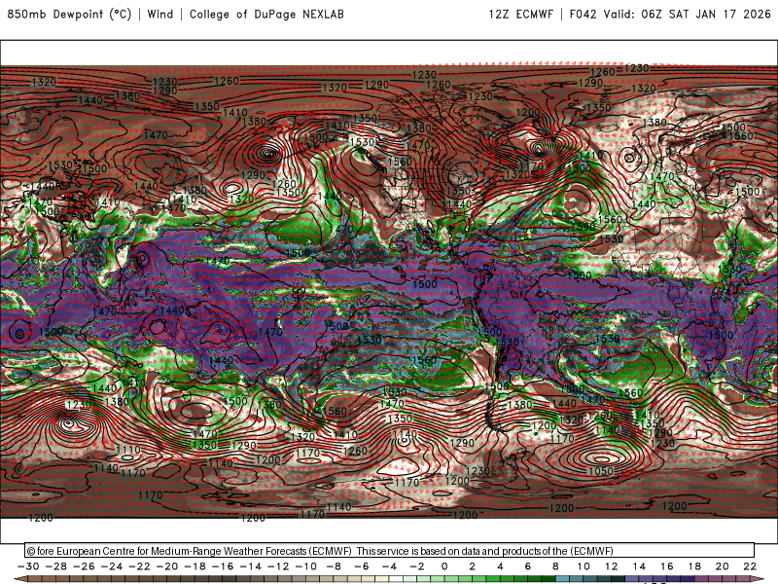Click the '-2' color scale label
The image size is (778, 584).
click(417, 566)
